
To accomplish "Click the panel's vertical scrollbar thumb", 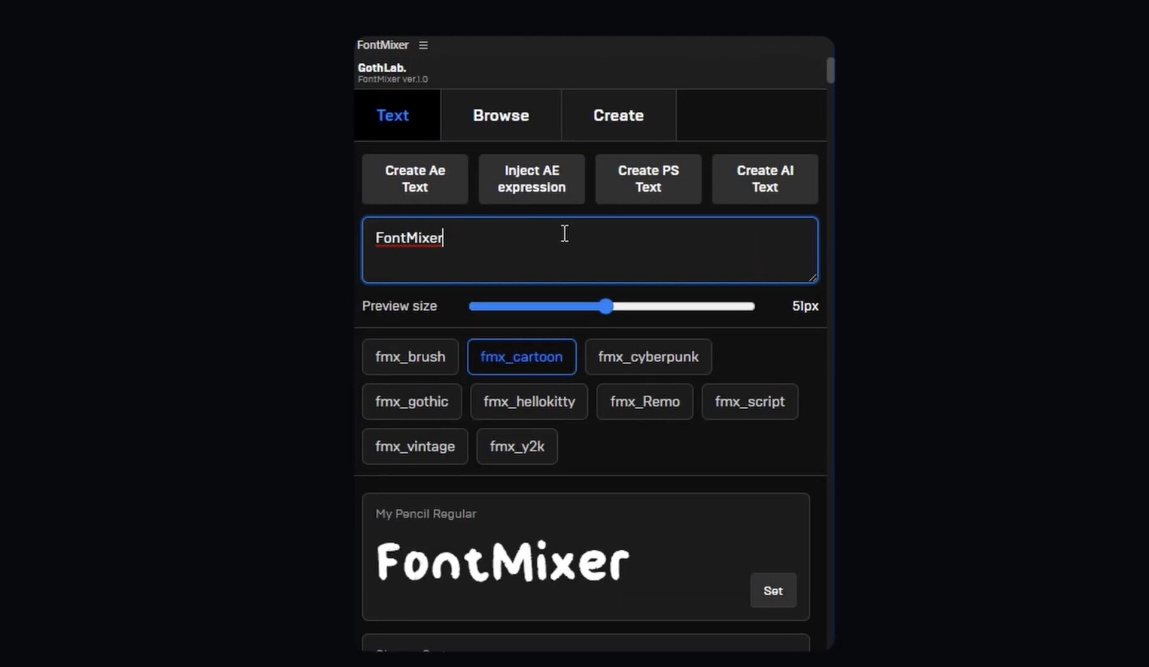I will tap(830, 70).
